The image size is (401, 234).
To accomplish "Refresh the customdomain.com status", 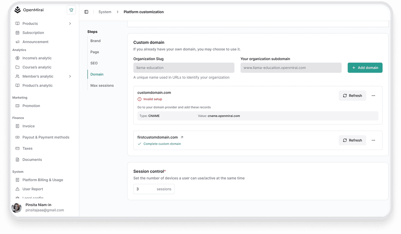I will coord(352,96).
